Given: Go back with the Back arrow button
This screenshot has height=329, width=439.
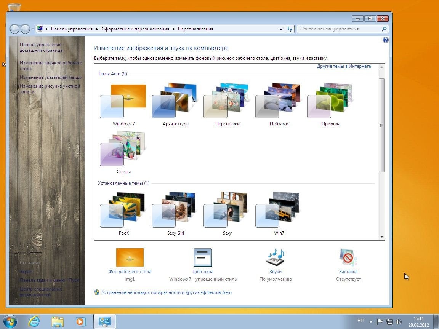Looking at the screenshot, I should 14,29.
